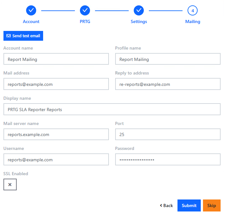Image resolution: width=225 pixels, height=214 pixels.
Task: Edit the Display name field
Action: coord(112,109)
